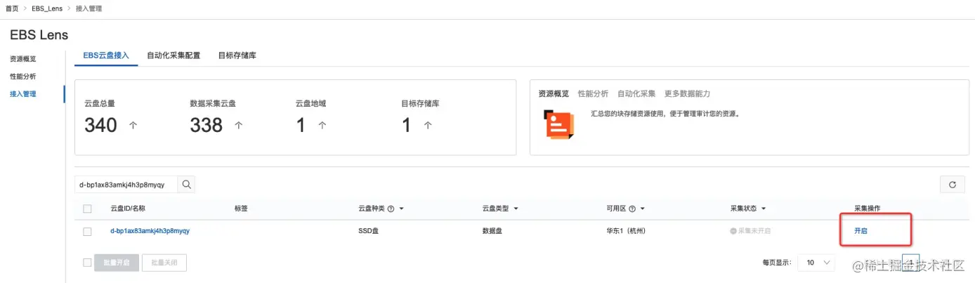The image size is (975, 283).
Task: Click the arrow icon next to 338
Action: pyautogui.click(x=238, y=125)
